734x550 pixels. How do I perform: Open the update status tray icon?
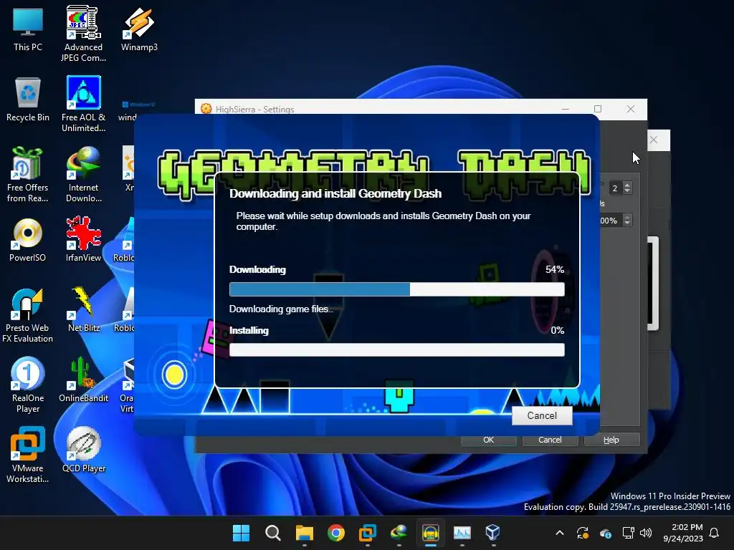pyautogui.click(x=582, y=533)
